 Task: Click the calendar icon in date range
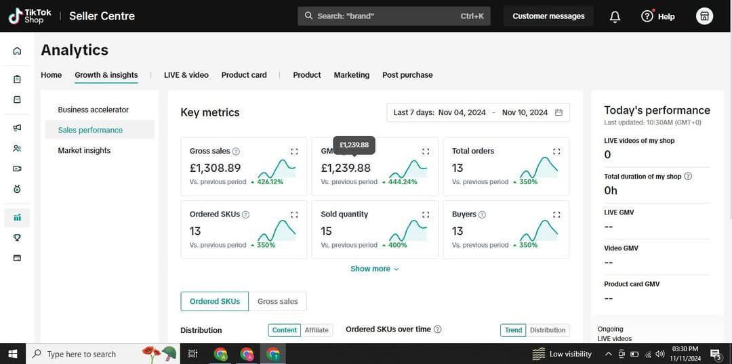pyautogui.click(x=558, y=112)
